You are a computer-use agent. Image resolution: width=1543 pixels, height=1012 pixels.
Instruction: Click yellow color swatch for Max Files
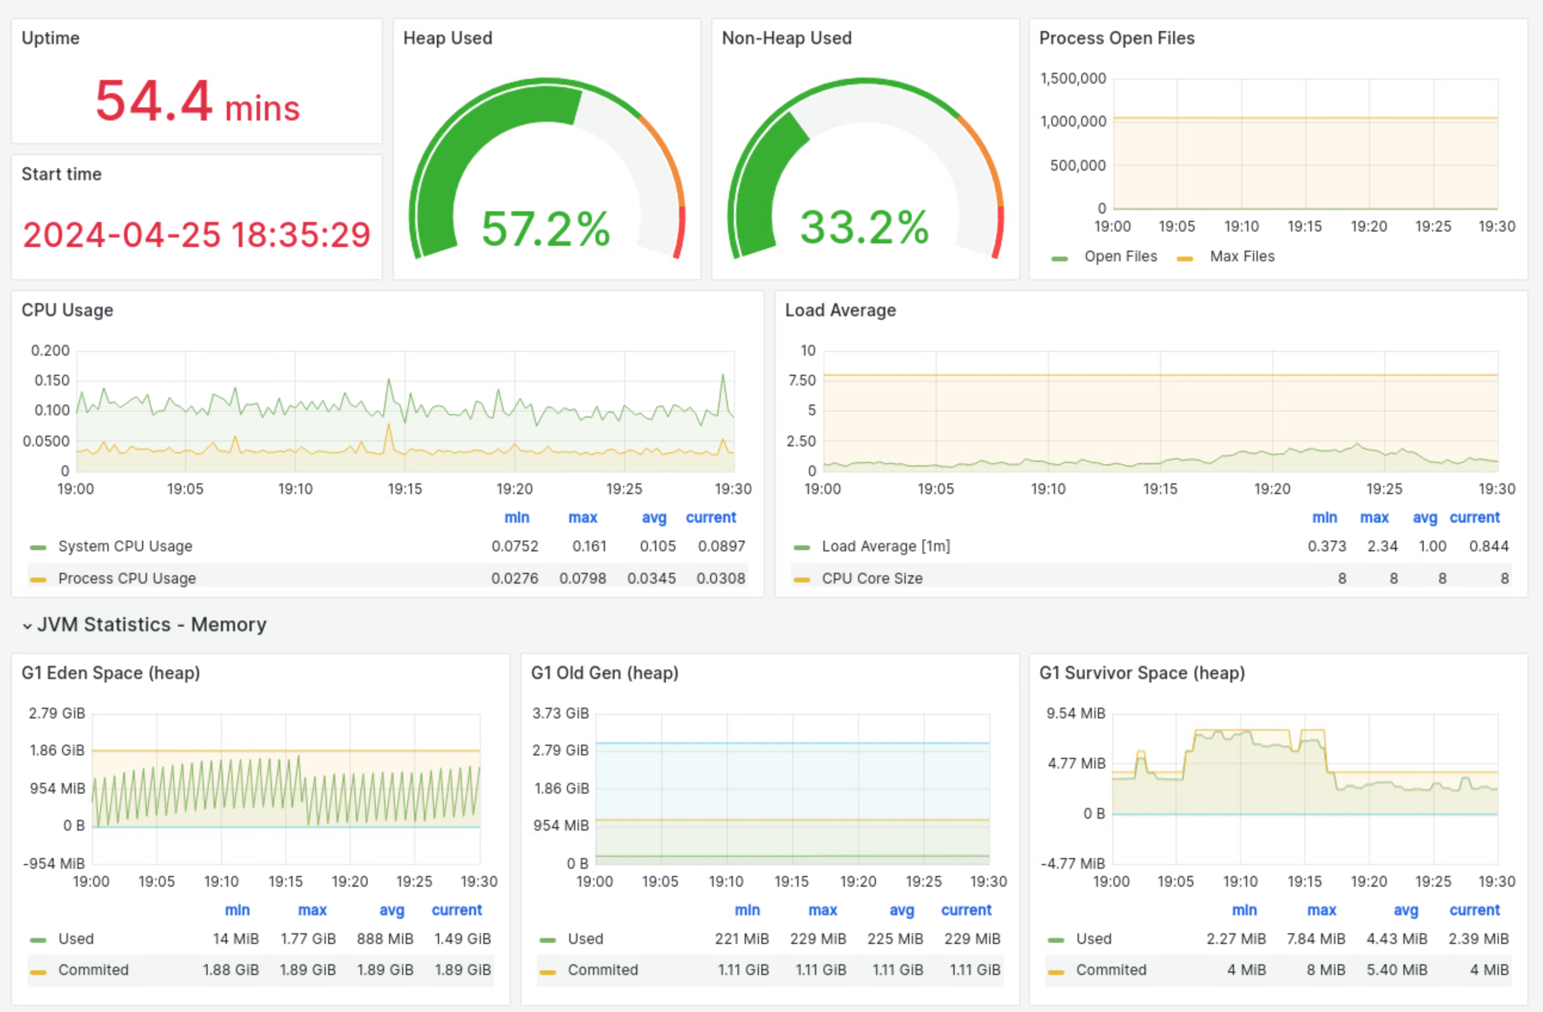pyautogui.click(x=1184, y=259)
